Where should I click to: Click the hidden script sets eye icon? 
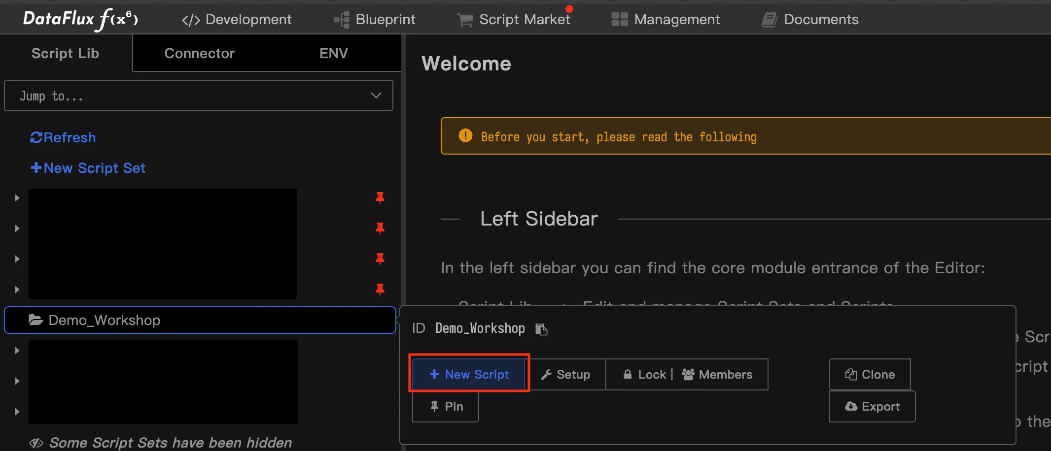[36, 443]
